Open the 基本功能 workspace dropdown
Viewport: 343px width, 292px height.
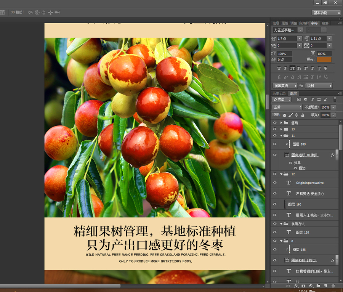click(x=326, y=13)
